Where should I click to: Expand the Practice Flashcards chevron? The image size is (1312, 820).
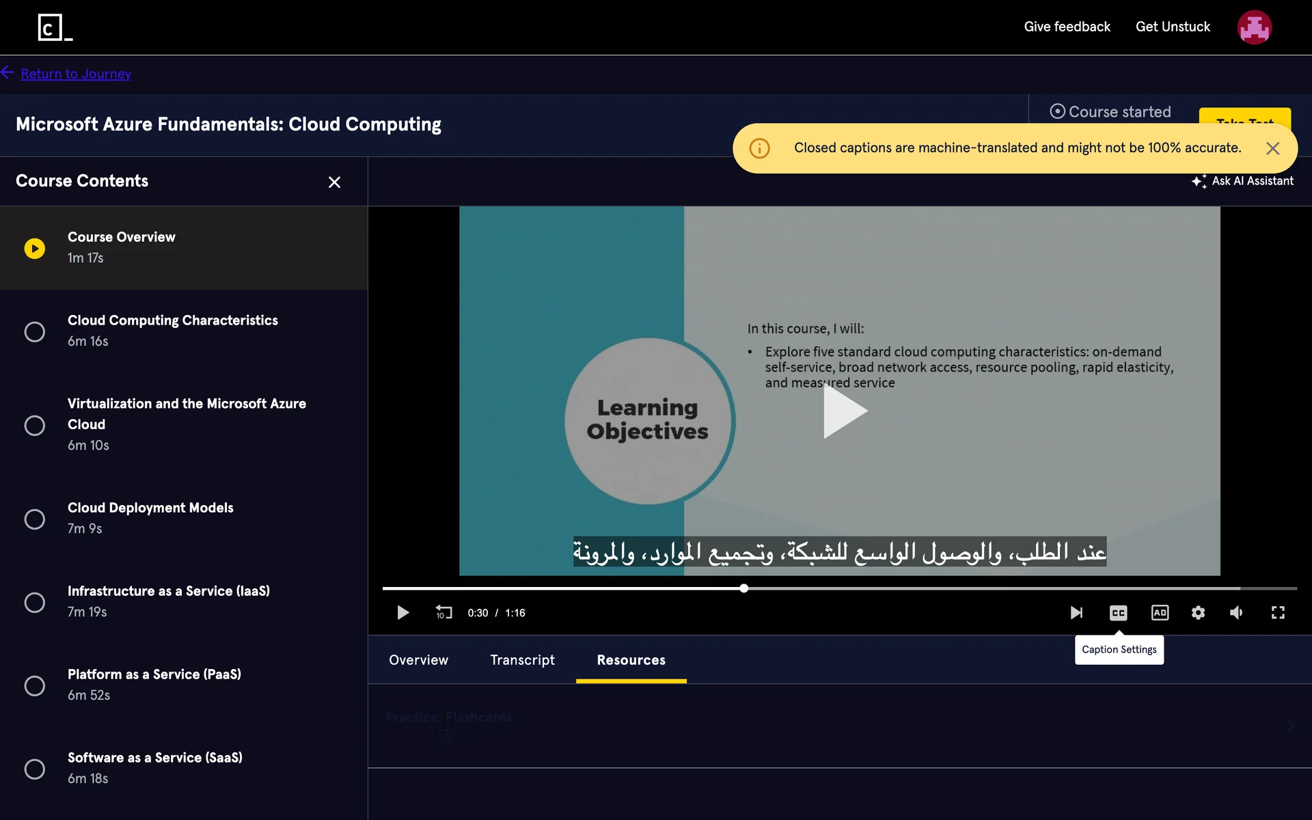1290,726
